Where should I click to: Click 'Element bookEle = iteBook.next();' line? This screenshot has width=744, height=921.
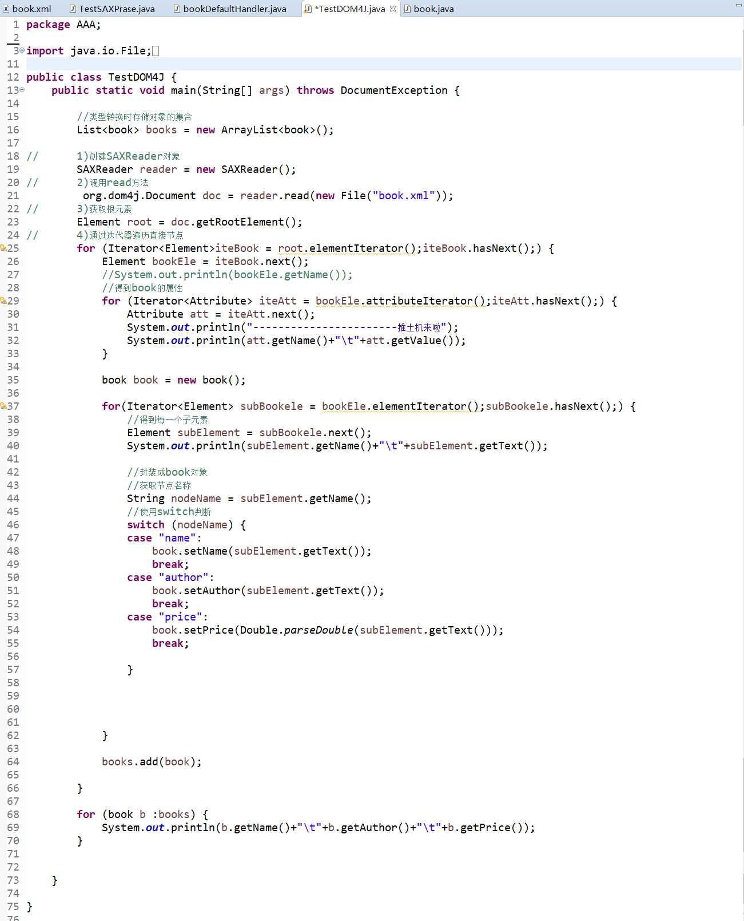(205, 262)
